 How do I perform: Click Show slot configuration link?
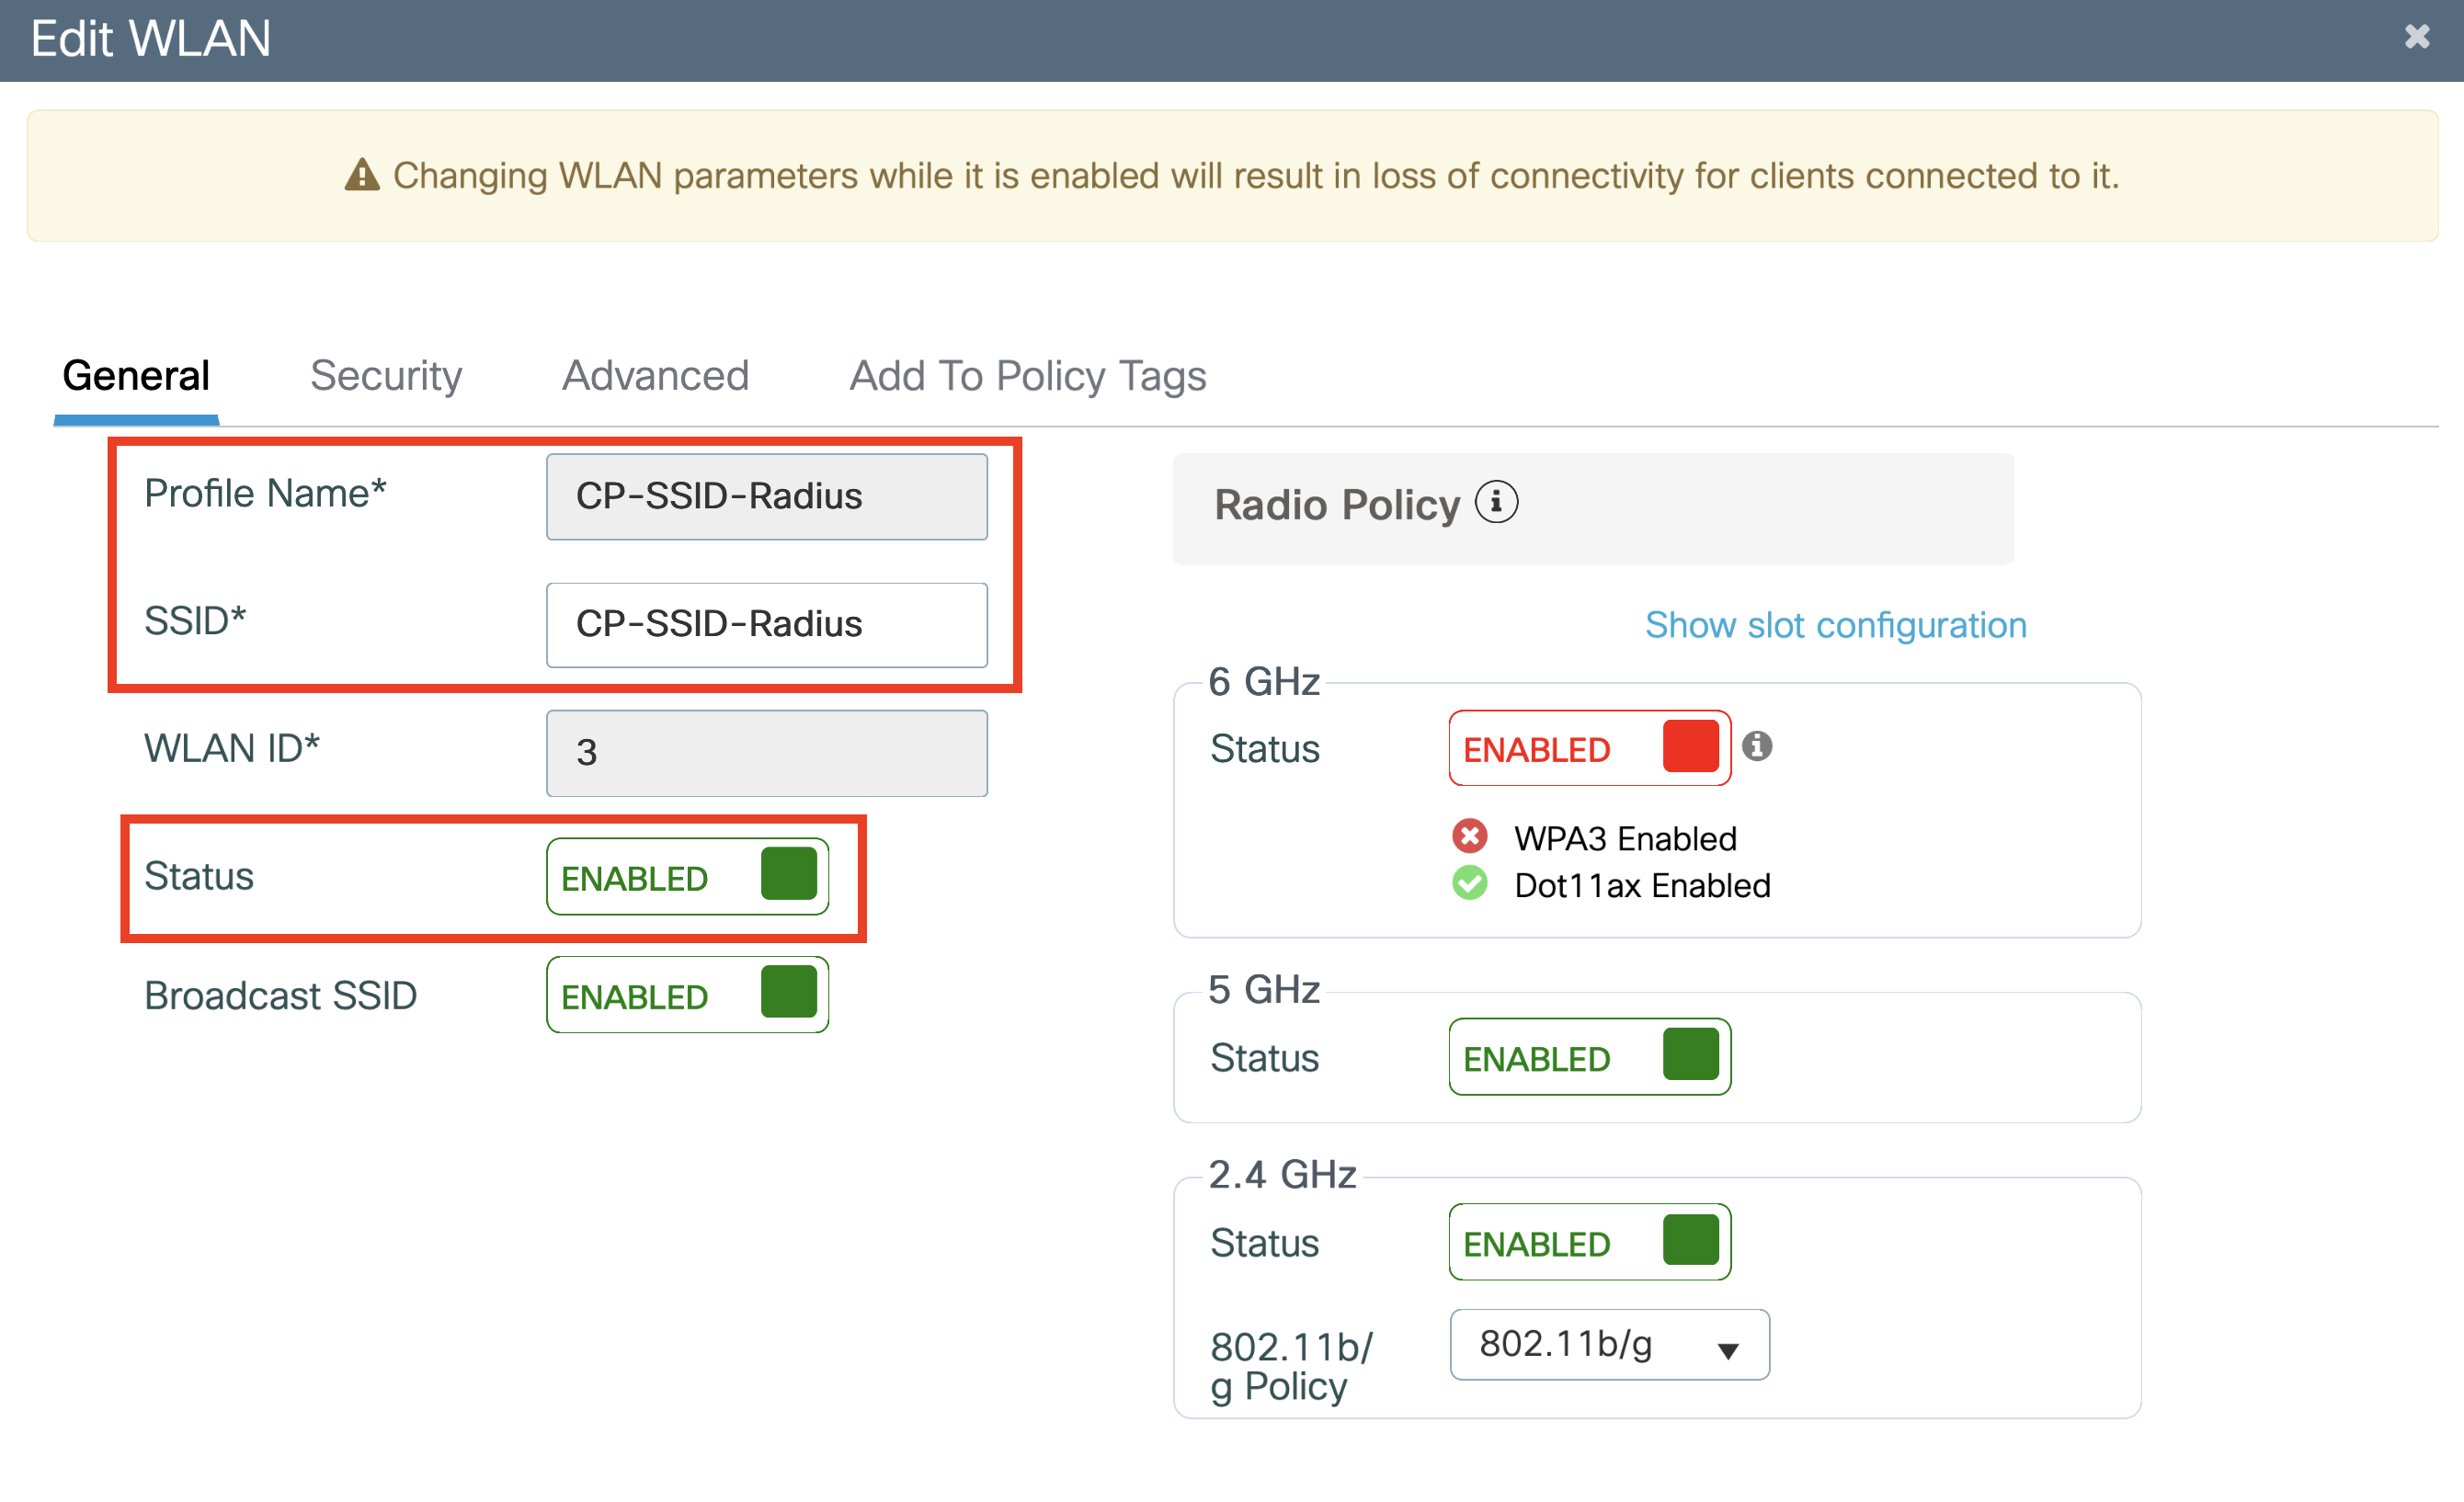[x=1835, y=625]
